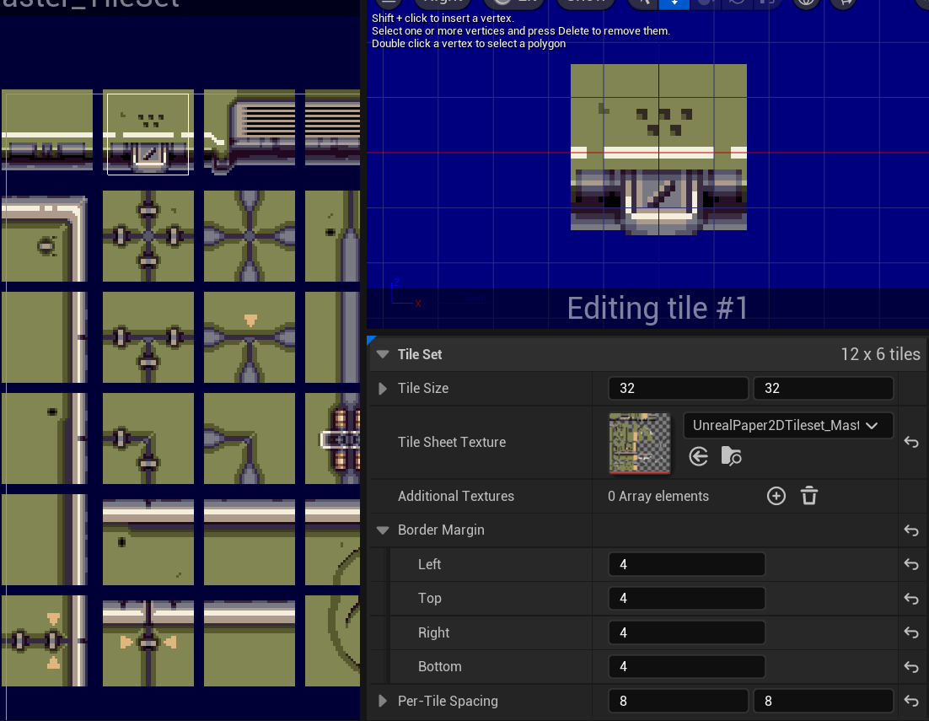
Task: Reset the Bottom border margin to default
Action: coord(910,666)
